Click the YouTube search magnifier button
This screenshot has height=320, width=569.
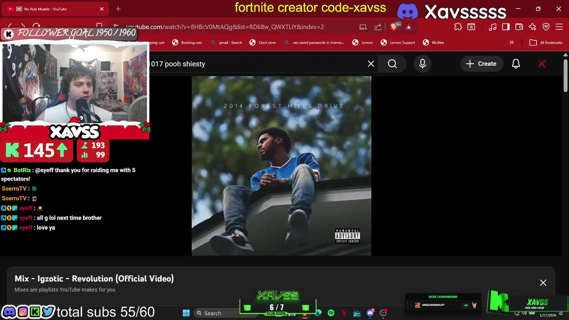(x=392, y=64)
